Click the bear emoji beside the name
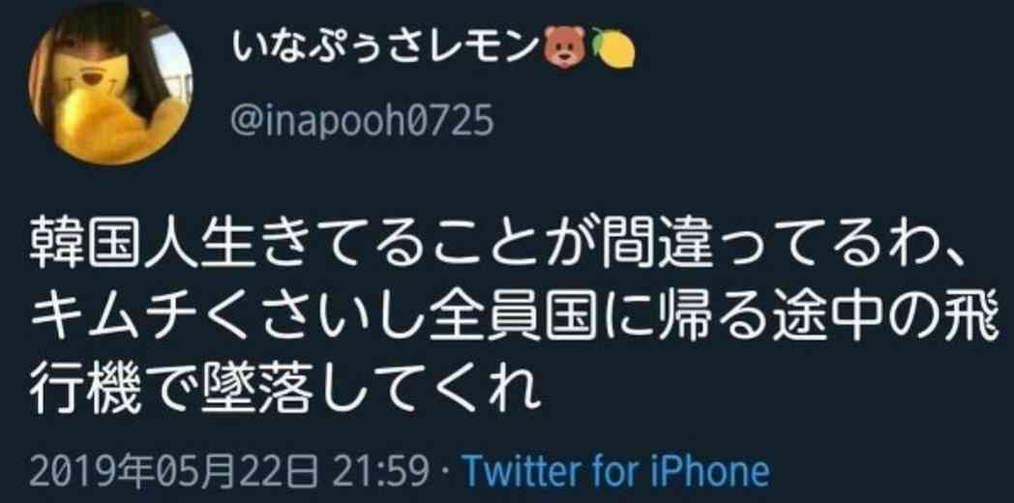The image size is (1014, 503). tap(565, 49)
